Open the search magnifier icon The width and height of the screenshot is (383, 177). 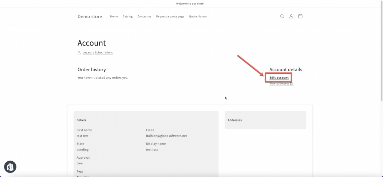point(282,16)
